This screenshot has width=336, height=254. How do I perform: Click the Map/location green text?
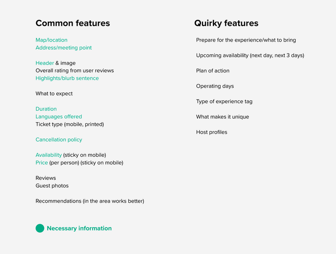51,40
